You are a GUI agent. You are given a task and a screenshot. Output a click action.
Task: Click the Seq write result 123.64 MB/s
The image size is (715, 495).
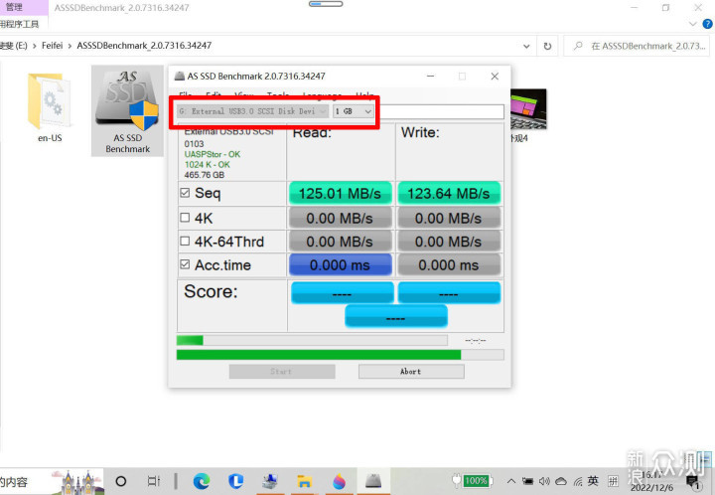[x=449, y=194]
